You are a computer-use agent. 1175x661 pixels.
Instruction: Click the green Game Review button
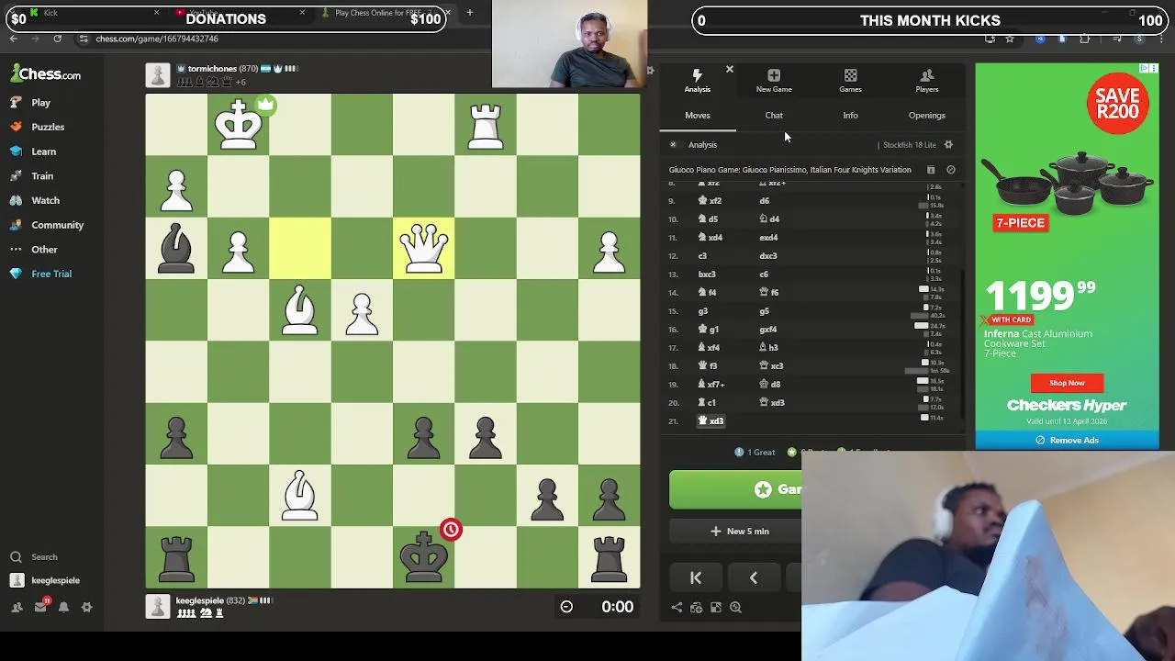tap(735, 489)
